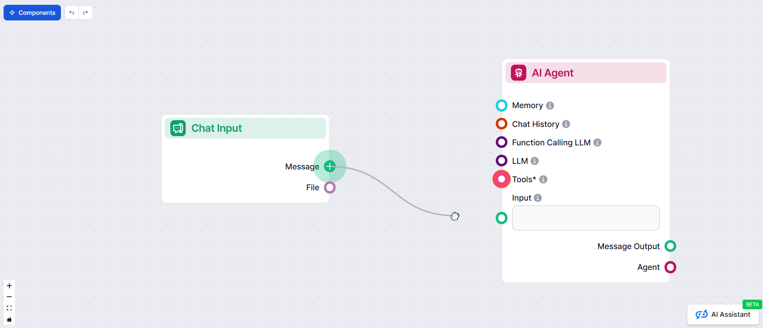This screenshot has width=763, height=328.
Task: Click the Tools input connector
Action: (x=501, y=179)
